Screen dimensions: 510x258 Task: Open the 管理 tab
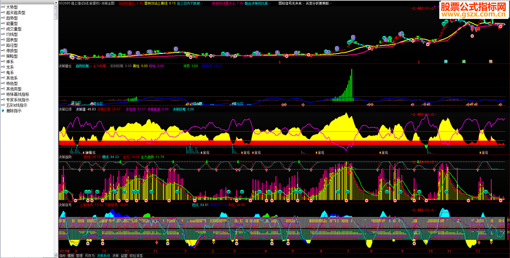[x=79, y=256]
